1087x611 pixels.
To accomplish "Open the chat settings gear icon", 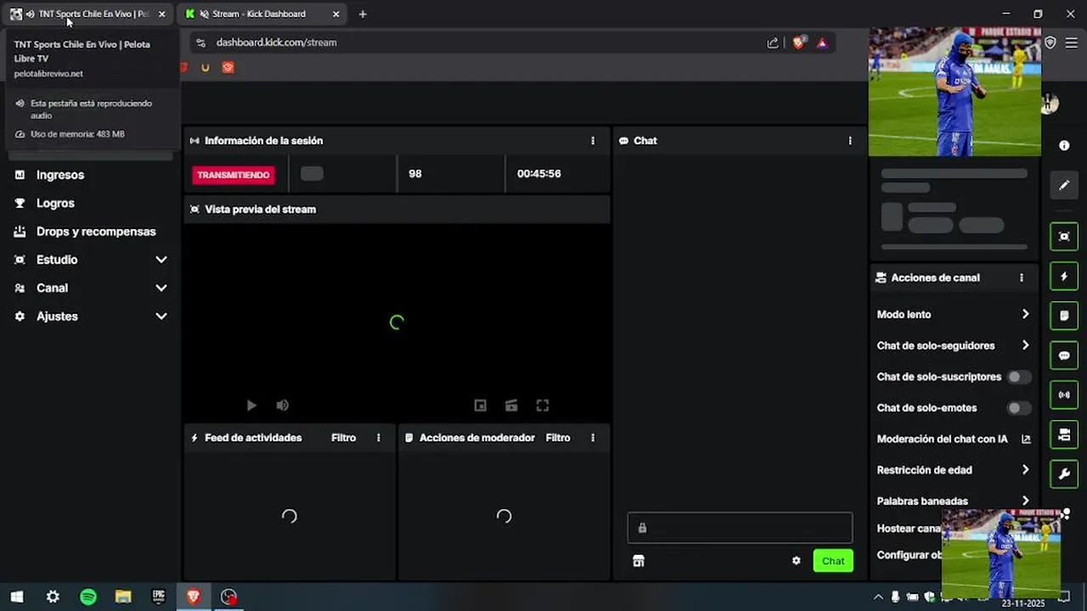I will [796, 561].
